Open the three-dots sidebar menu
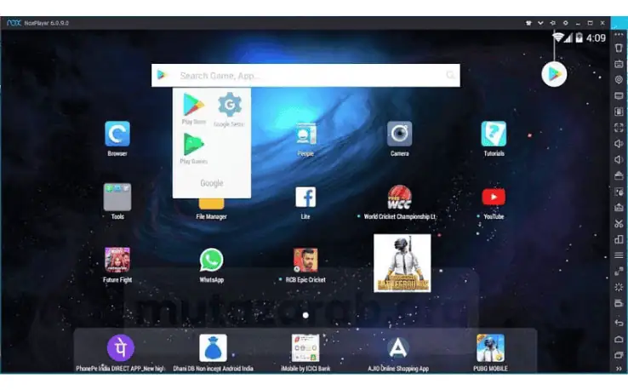Image resolution: width=628 pixels, height=390 pixels. tap(619, 35)
